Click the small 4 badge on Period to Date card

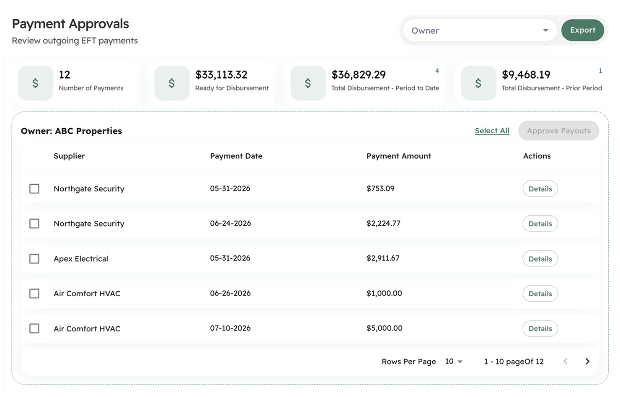coord(437,71)
